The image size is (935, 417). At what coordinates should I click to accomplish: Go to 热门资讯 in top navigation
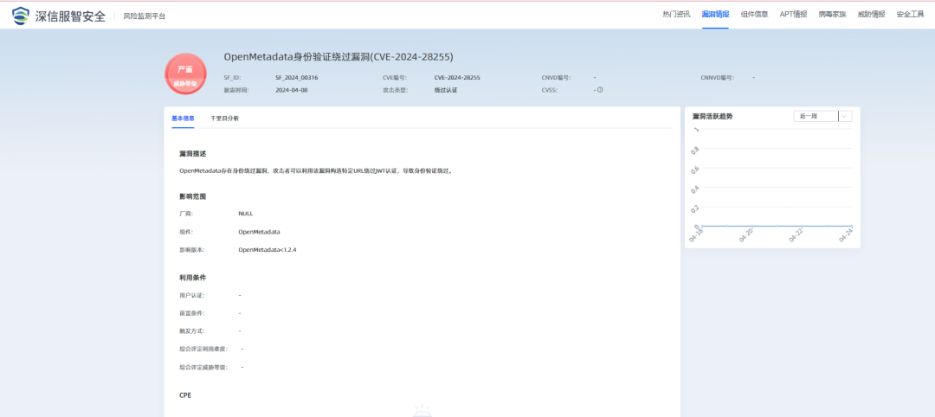click(x=676, y=15)
